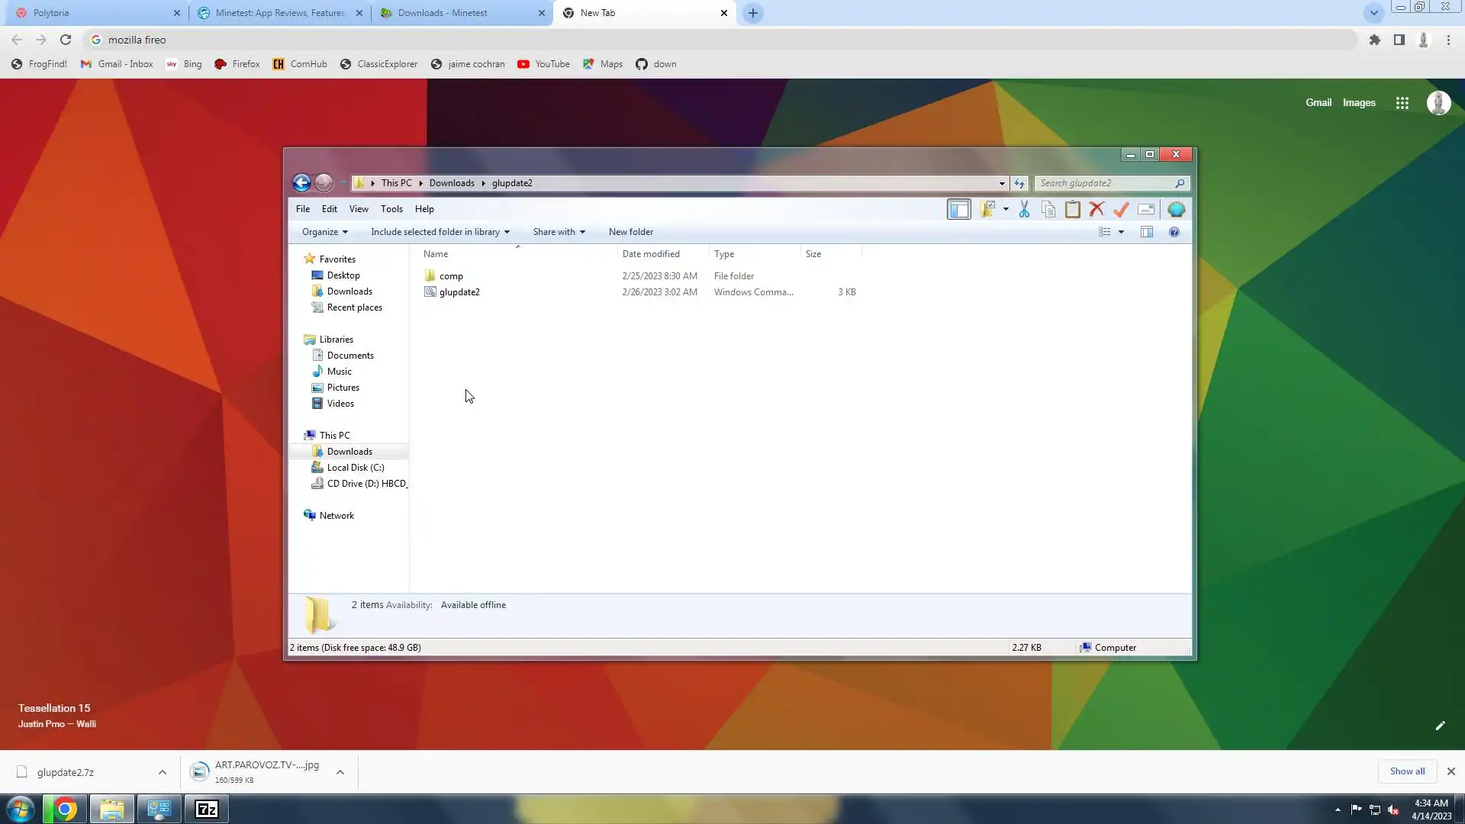Click the red X Delete icon
1465x824 pixels.
1096,209
